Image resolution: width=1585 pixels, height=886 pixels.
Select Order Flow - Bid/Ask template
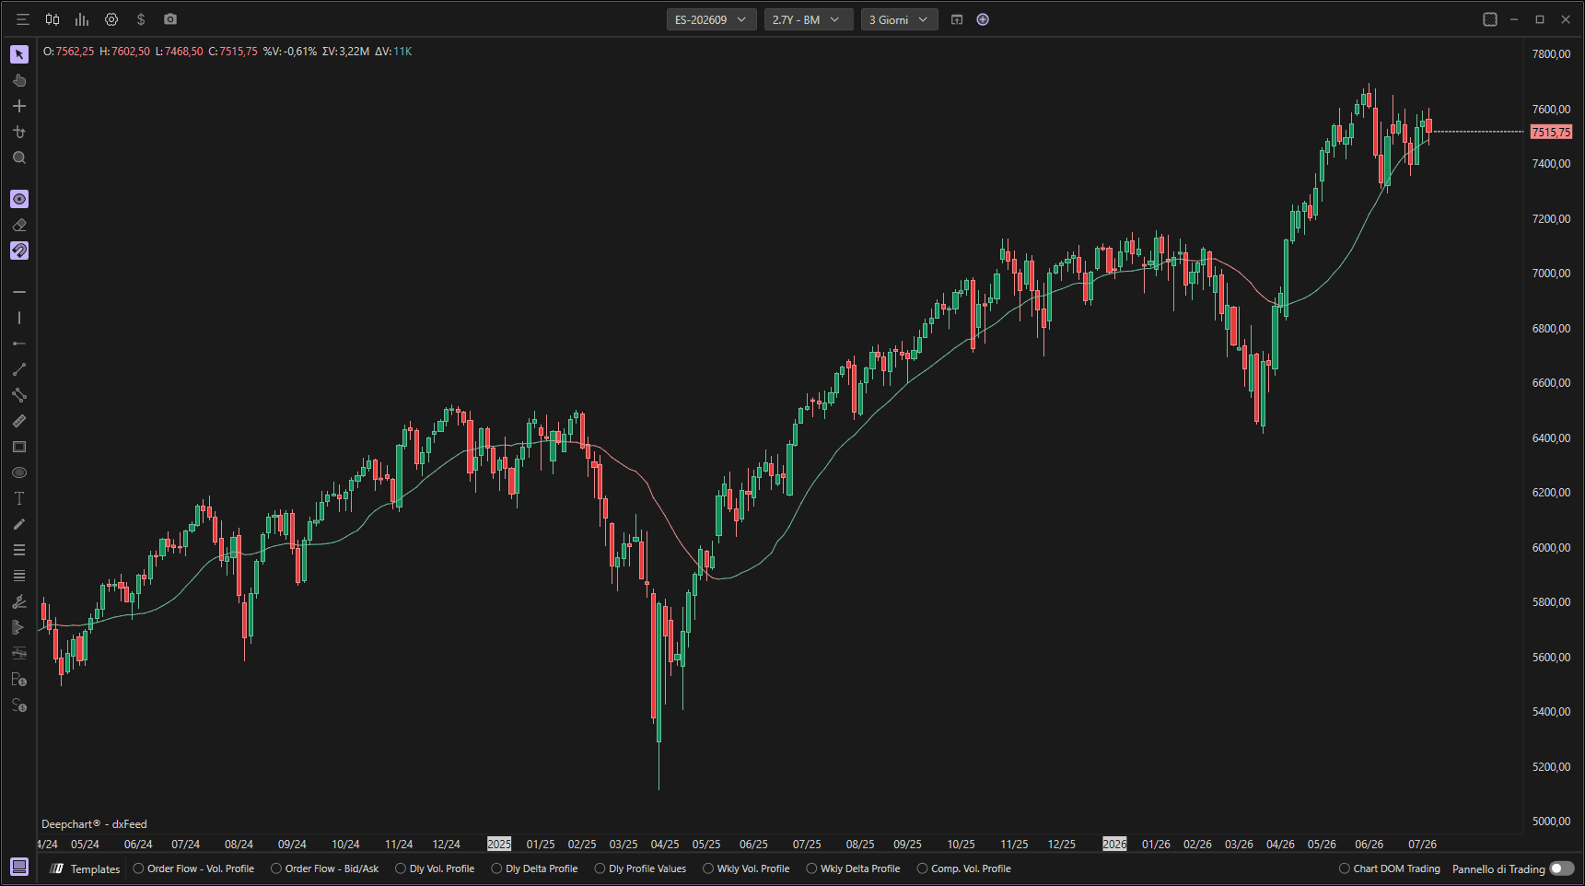click(x=325, y=869)
